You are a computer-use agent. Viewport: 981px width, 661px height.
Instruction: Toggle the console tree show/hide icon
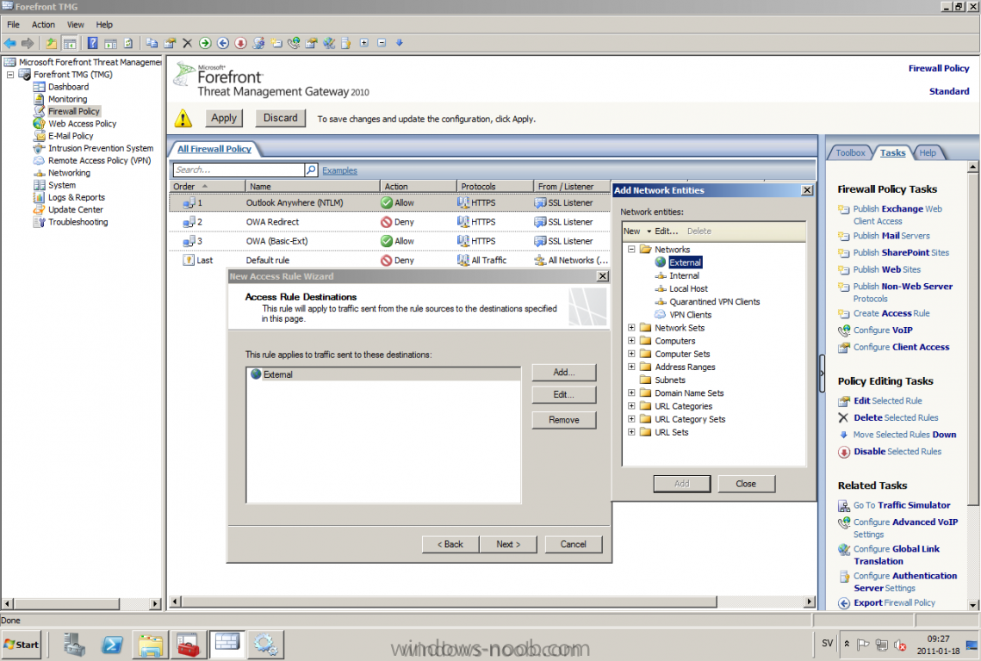[70, 43]
